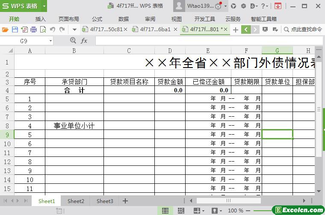The width and height of the screenshot is (325, 215).
Task: Select row 4 header
Action: coord(7,90)
